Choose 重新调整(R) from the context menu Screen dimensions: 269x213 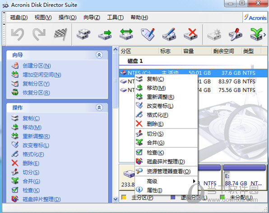[x=166, y=97]
